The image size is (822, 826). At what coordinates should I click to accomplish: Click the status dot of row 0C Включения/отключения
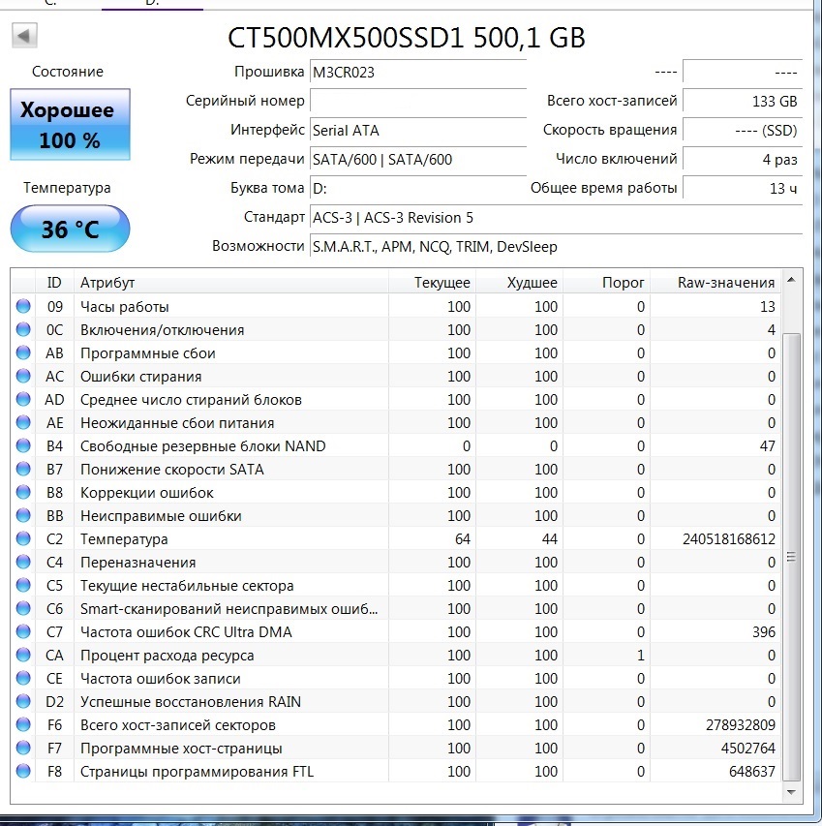pos(23,329)
